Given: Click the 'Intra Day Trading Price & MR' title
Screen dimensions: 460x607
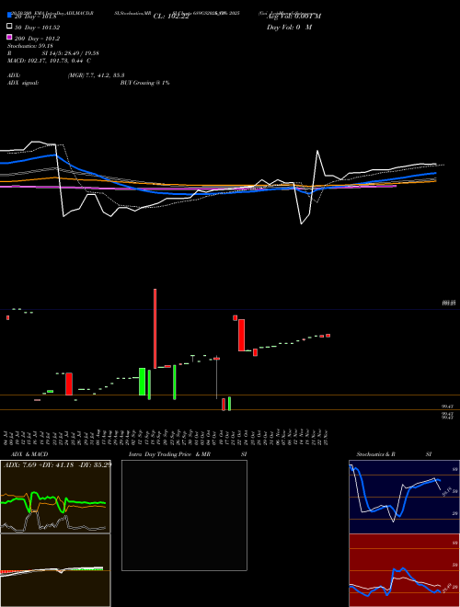Looking at the screenshot, I should point(169,454).
